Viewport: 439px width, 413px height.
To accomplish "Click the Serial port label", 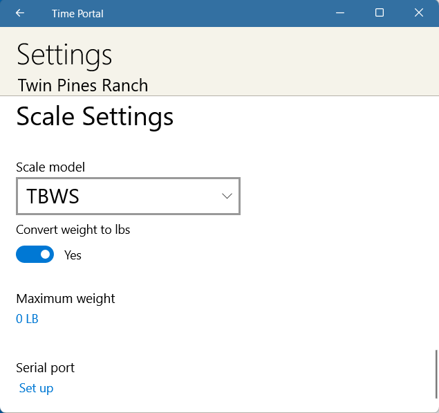I will point(46,368).
